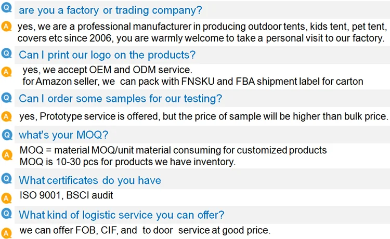The height and width of the screenshot is (239, 390).
Task: Click the orange A icon beside the professional manufacturer answer
Action: (x=6, y=28)
